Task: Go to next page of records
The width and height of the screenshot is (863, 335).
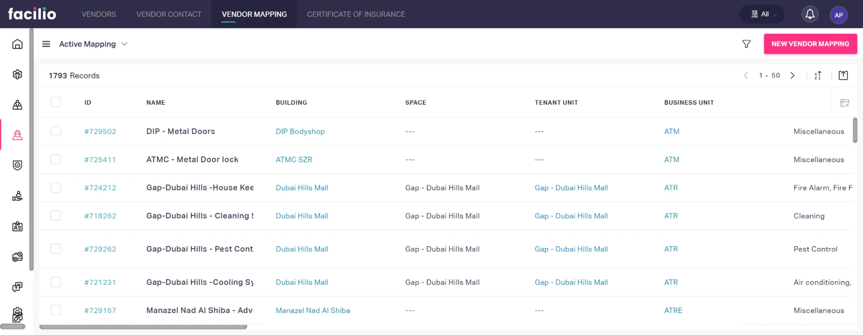Action: coord(792,76)
